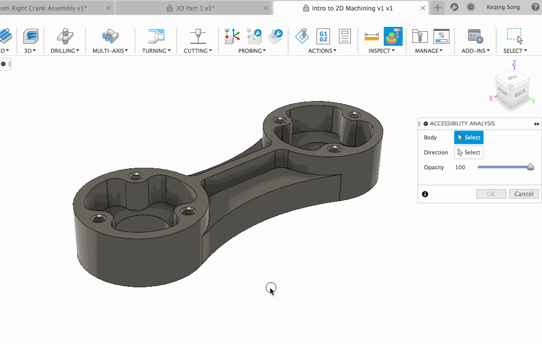Open the ACTIONS dropdown menu
This screenshot has width=542, height=344.
322,51
